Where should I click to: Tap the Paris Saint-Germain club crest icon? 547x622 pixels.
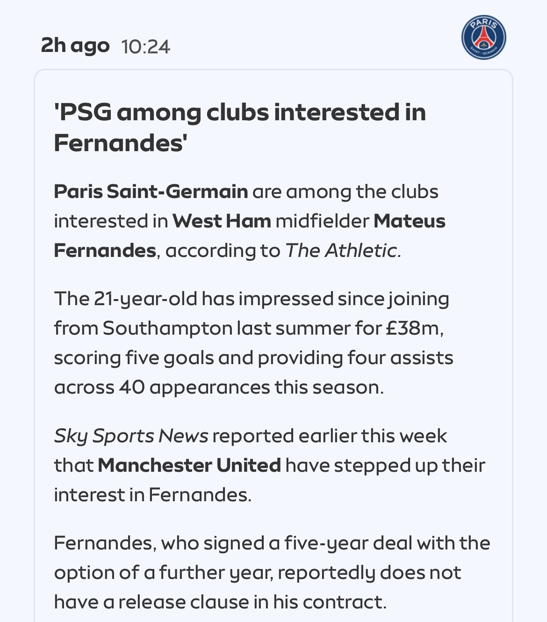click(483, 37)
